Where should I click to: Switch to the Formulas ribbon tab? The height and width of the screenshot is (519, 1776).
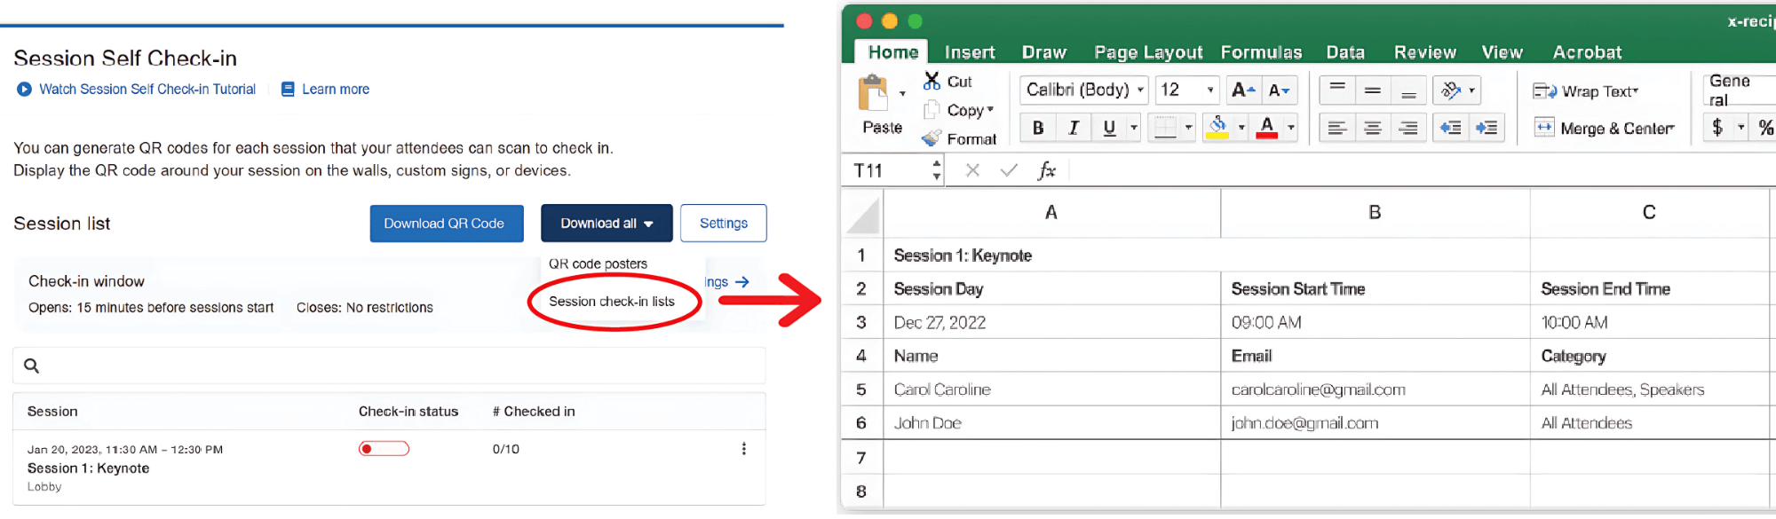pos(1261,52)
